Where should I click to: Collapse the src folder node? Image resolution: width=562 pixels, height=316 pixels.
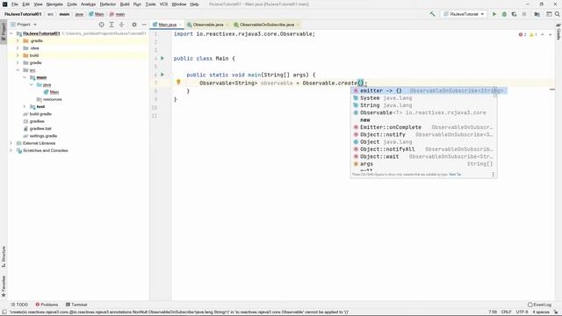tap(18, 70)
